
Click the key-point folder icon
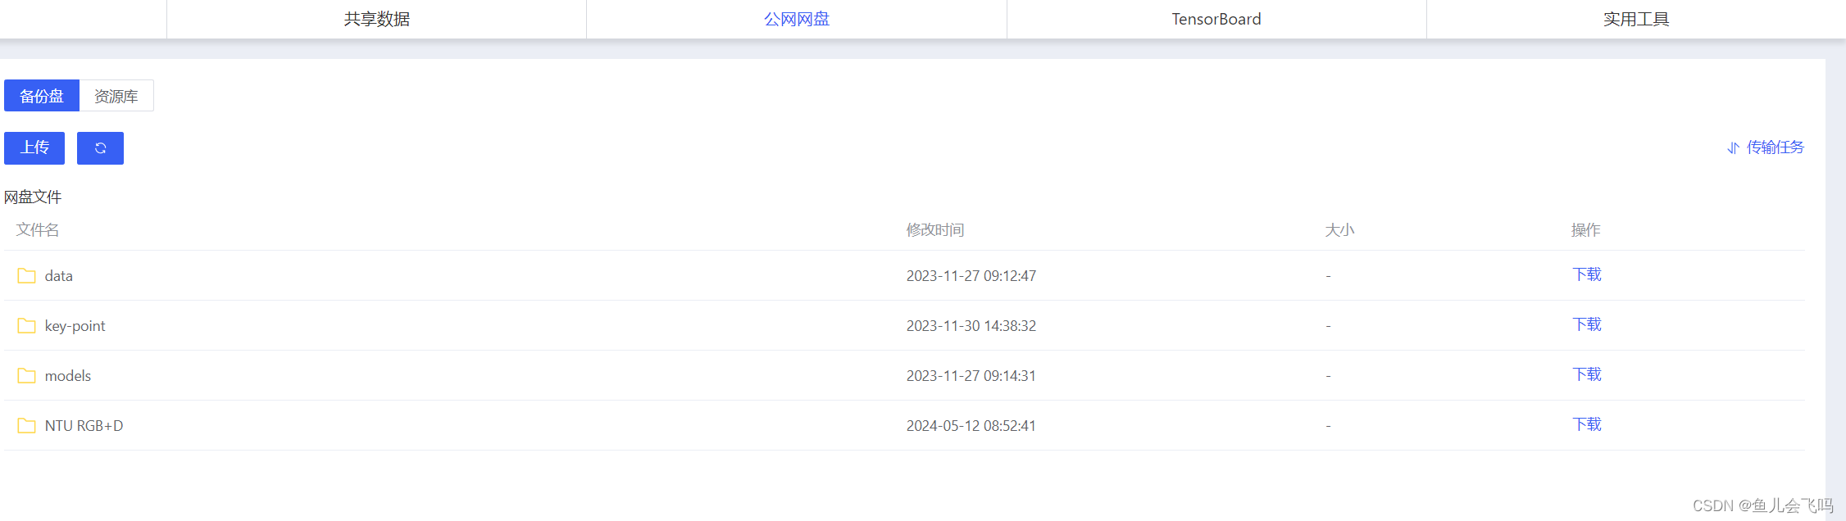[26, 326]
